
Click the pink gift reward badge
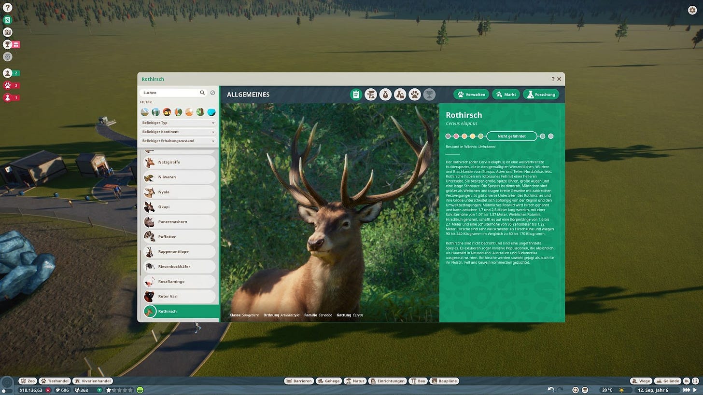pos(16,44)
